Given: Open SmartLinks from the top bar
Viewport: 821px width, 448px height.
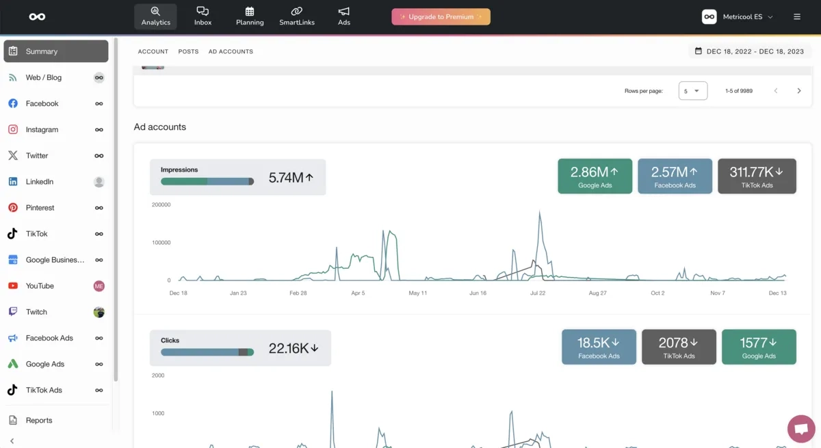Looking at the screenshot, I should click(297, 16).
